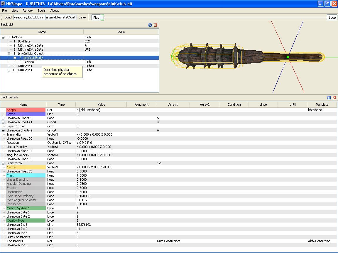The image size is (338, 253).
Task: Click the Load button
Action: [8, 17]
